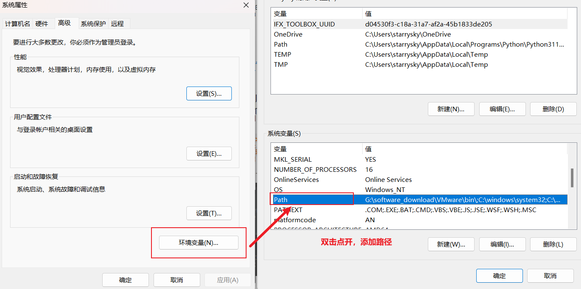Open 环境变量(N)... button
Viewport: 581px width, 289px height.
(x=199, y=243)
